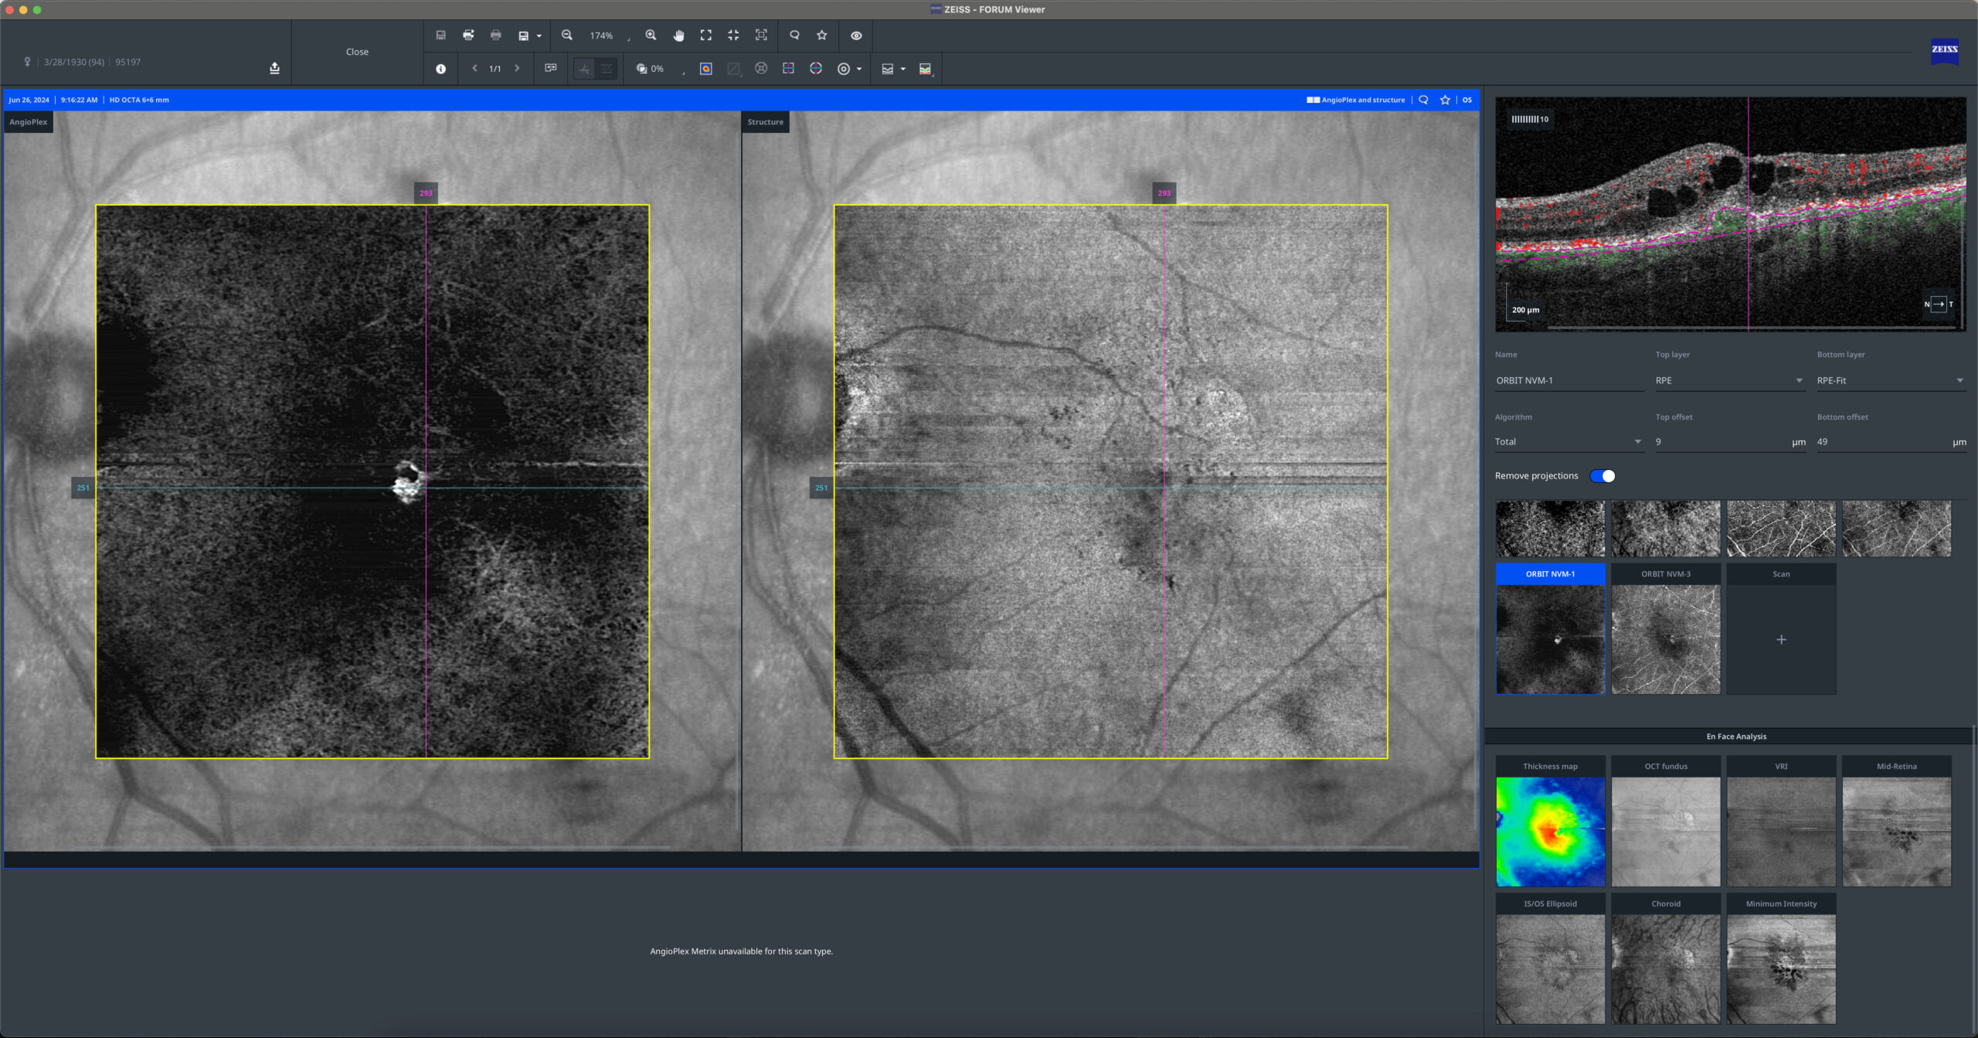Screen dimensions: 1978x1038
Task: Select the ORBIT NVM-1 slab thumbnail
Action: (x=1550, y=629)
